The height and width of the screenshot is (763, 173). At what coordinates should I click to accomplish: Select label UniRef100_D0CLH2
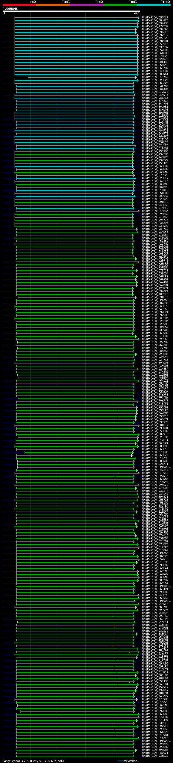coord(155,166)
